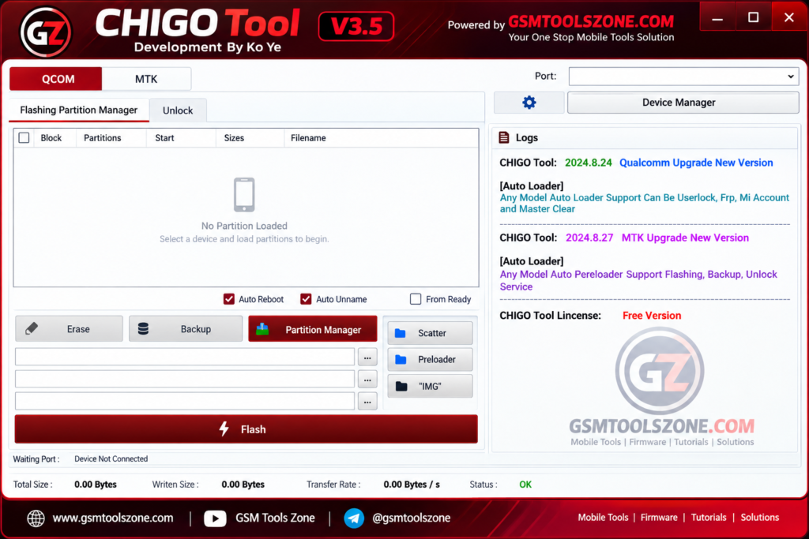Click Tutorials in footer
Screen dimensions: 809x539
[x=709, y=518]
